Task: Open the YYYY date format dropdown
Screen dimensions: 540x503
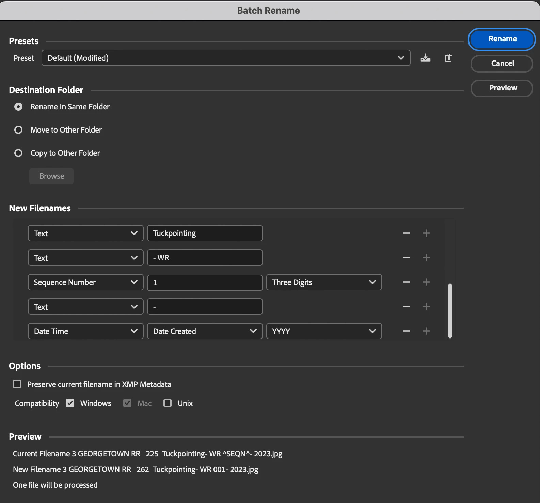Action: [324, 331]
